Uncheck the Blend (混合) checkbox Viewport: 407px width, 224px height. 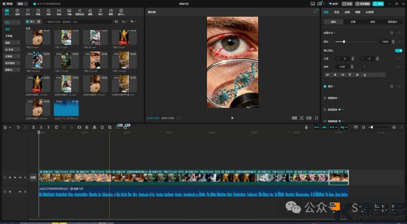click(x=325, y=87)
